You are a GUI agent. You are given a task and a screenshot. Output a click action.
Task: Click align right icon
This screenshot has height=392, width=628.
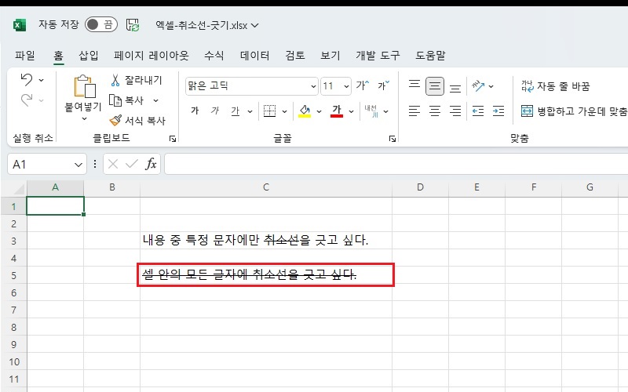click(x=455, y=111)
